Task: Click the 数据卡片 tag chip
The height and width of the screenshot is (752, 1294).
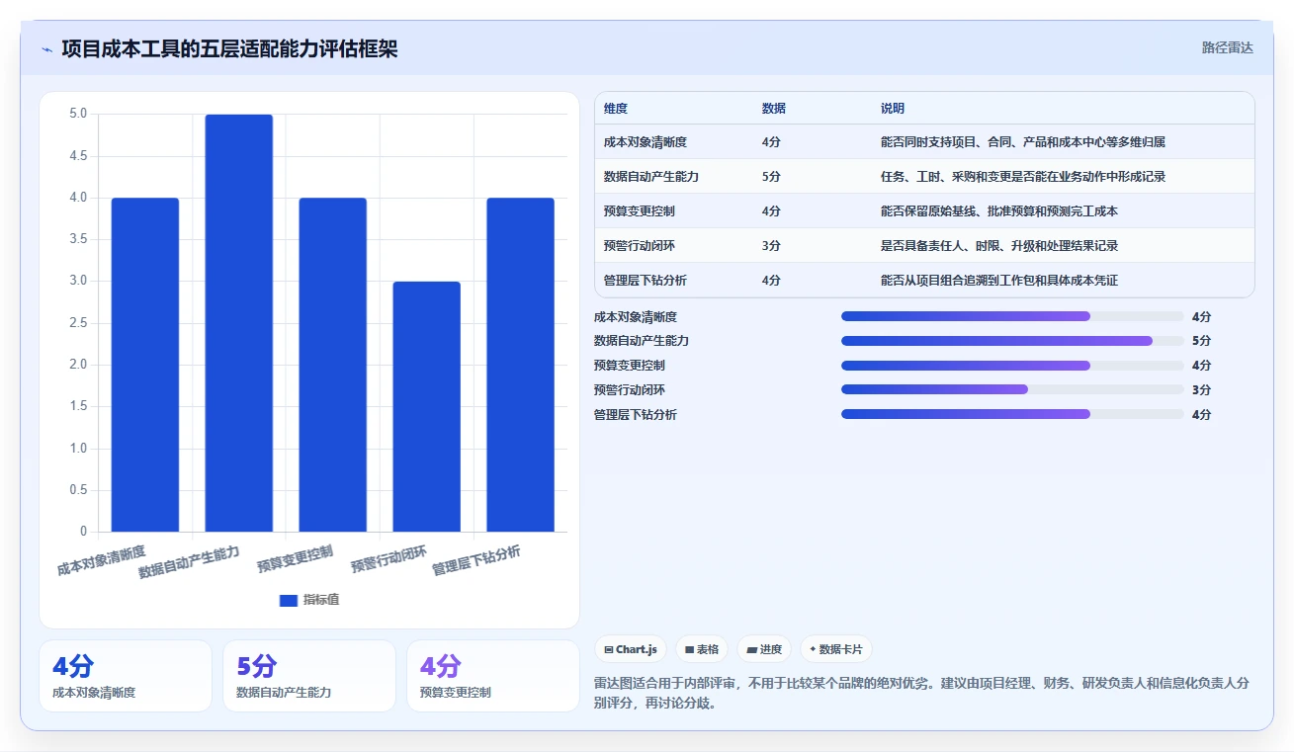Action: [836, 649]
